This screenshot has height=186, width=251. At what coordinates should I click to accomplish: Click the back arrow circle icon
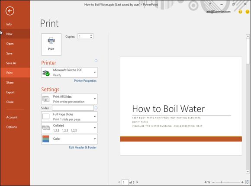click(10, 11)
